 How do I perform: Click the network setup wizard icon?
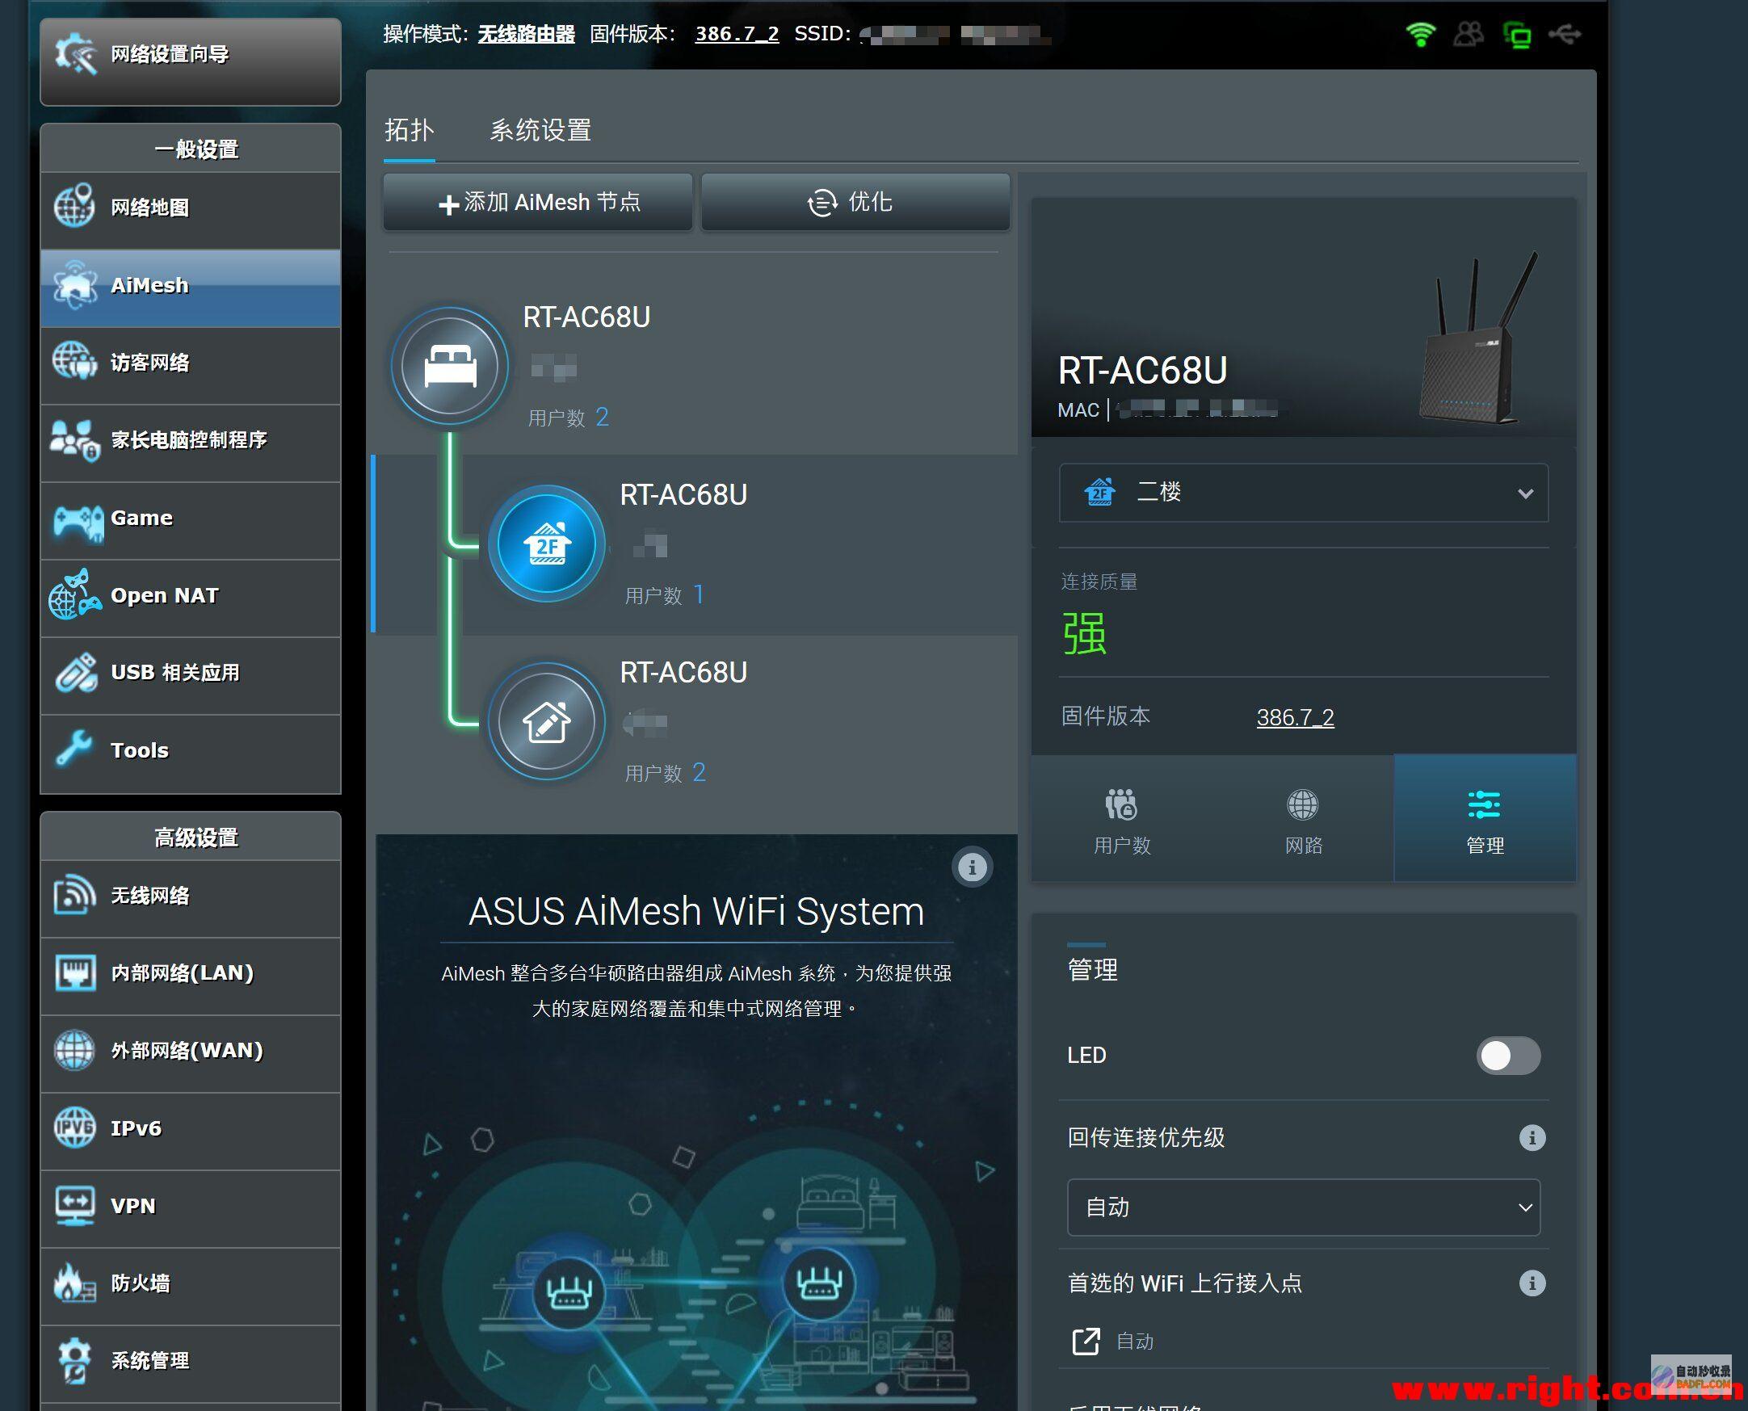tap(76, 53)
